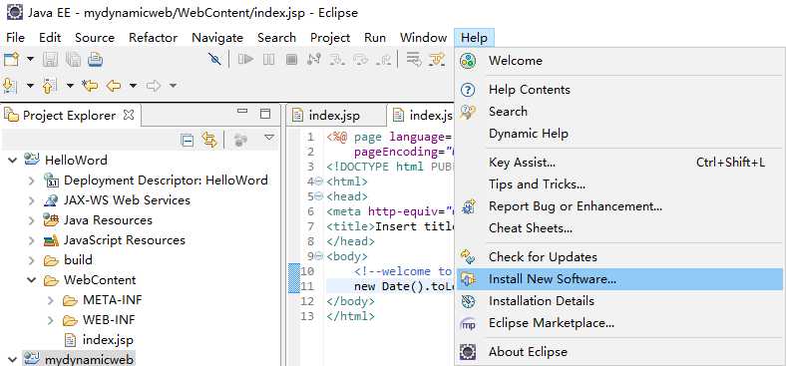Click Welcome in the Help menu
Viewport: 786px width, 366px height.
[x=620, y=60]
